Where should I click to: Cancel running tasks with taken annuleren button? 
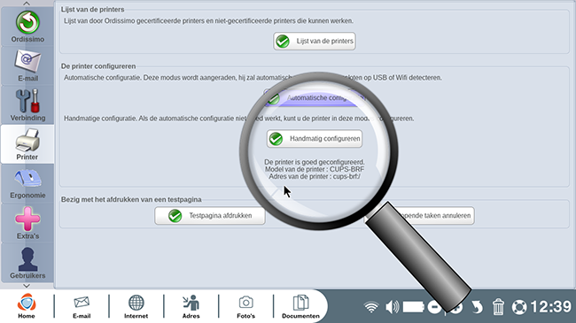419,215
